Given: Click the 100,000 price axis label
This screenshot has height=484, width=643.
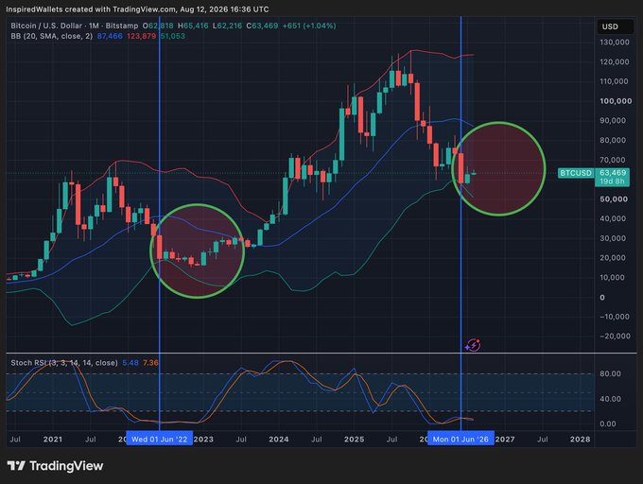Looking at the screenshot, I should pyautogui.click(x=616, y=101).
